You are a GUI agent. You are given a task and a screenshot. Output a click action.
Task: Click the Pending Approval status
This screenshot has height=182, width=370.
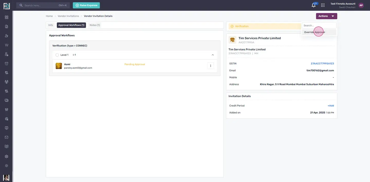coord(135,64)
